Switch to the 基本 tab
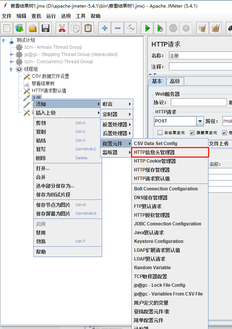232x329 pixels. (x=157, y=81)
